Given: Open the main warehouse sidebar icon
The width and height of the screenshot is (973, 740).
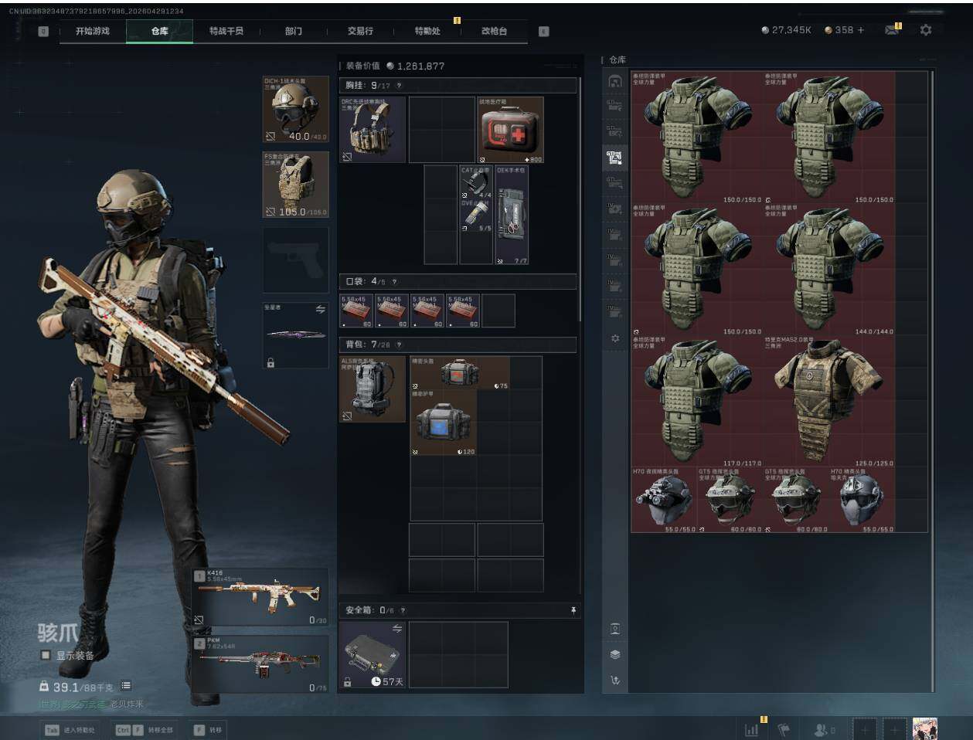Looking at the screenshot, I should click(x=615, y=81).
